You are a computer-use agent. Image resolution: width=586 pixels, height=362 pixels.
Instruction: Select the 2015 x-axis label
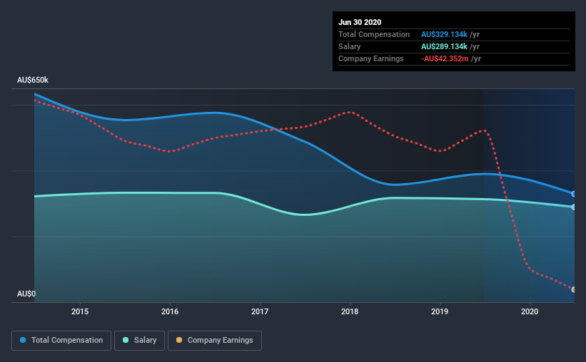(80, 311)
